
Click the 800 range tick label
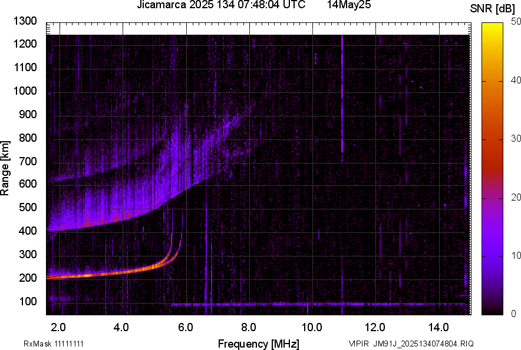(28, 137)
